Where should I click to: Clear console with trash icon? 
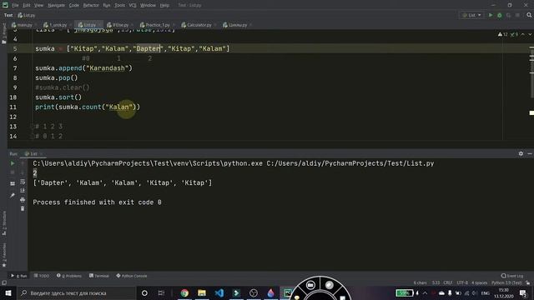[x=23, y=208]
